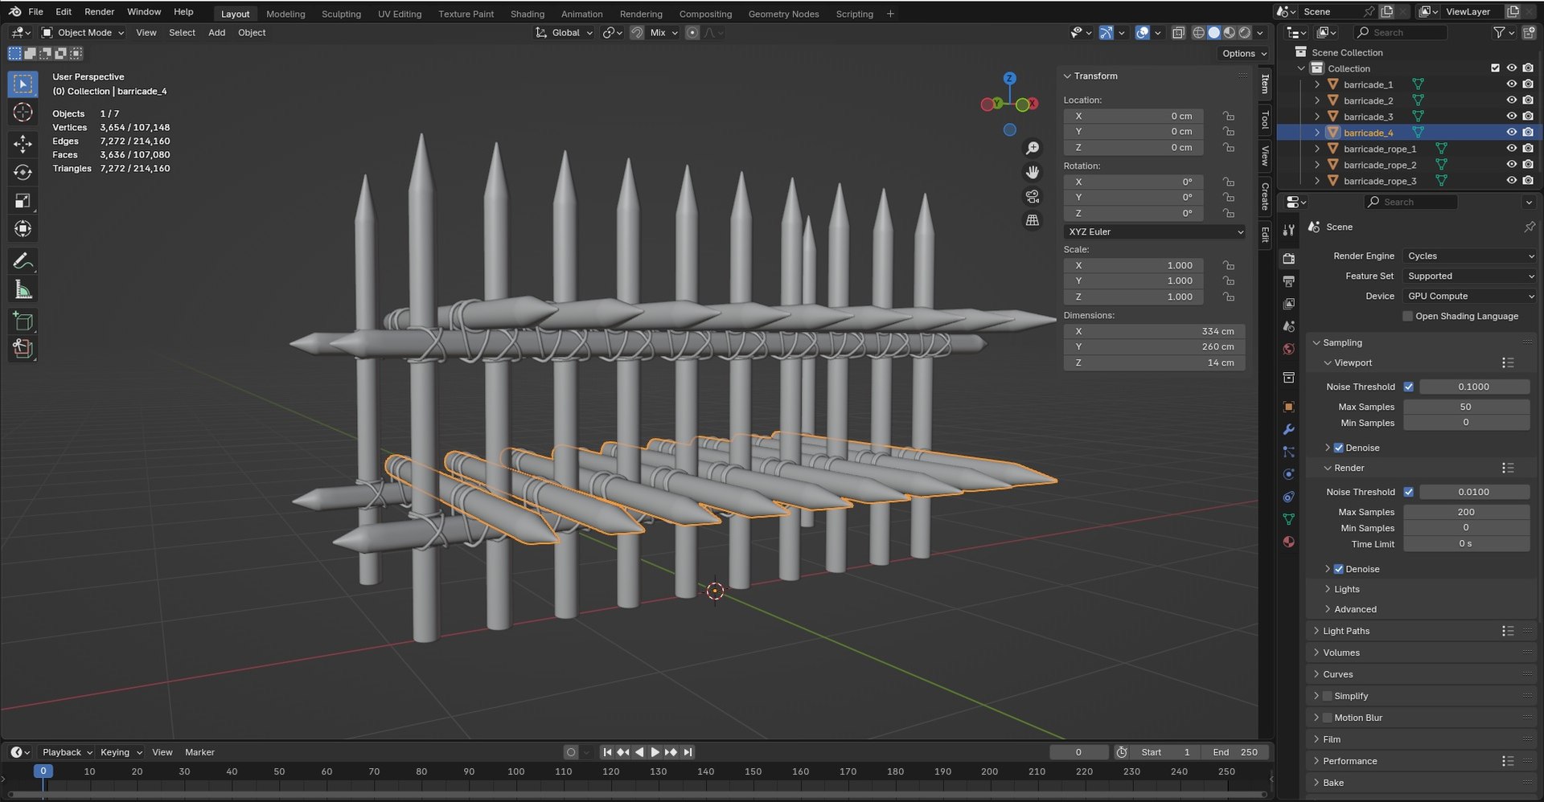1544x802 pixels.
Task: Toggle Viewport Noise Threshold checkbox
Action: [x=1408, y=387]
